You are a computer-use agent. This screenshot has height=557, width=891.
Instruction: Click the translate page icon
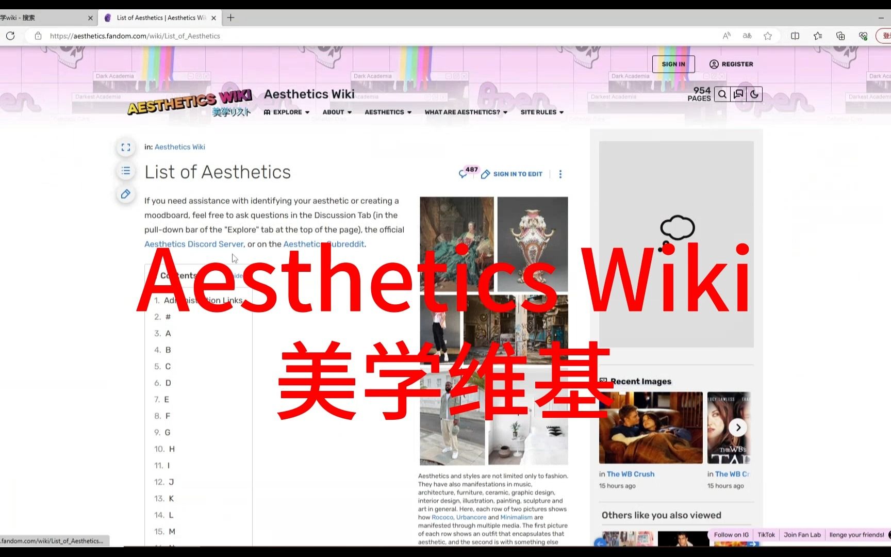(747, 36)
